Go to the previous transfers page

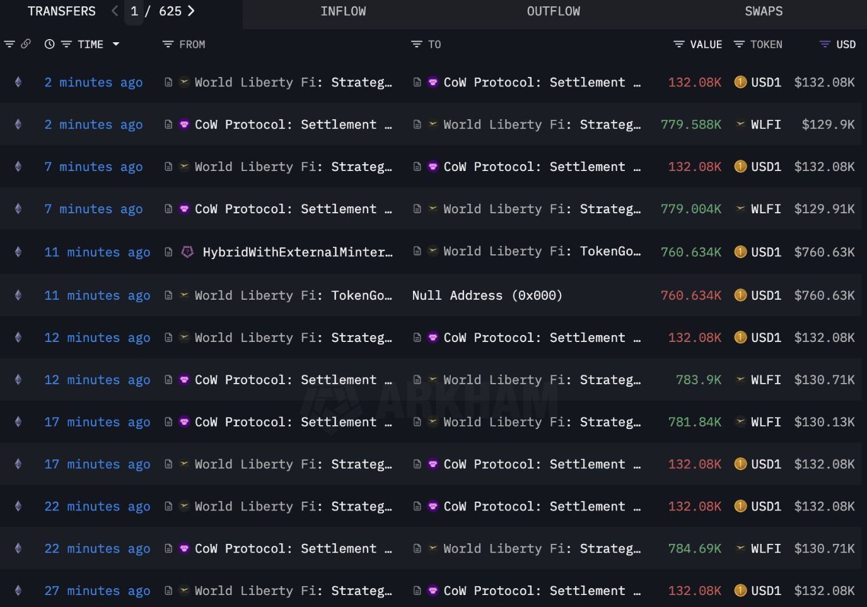(115, 11)
